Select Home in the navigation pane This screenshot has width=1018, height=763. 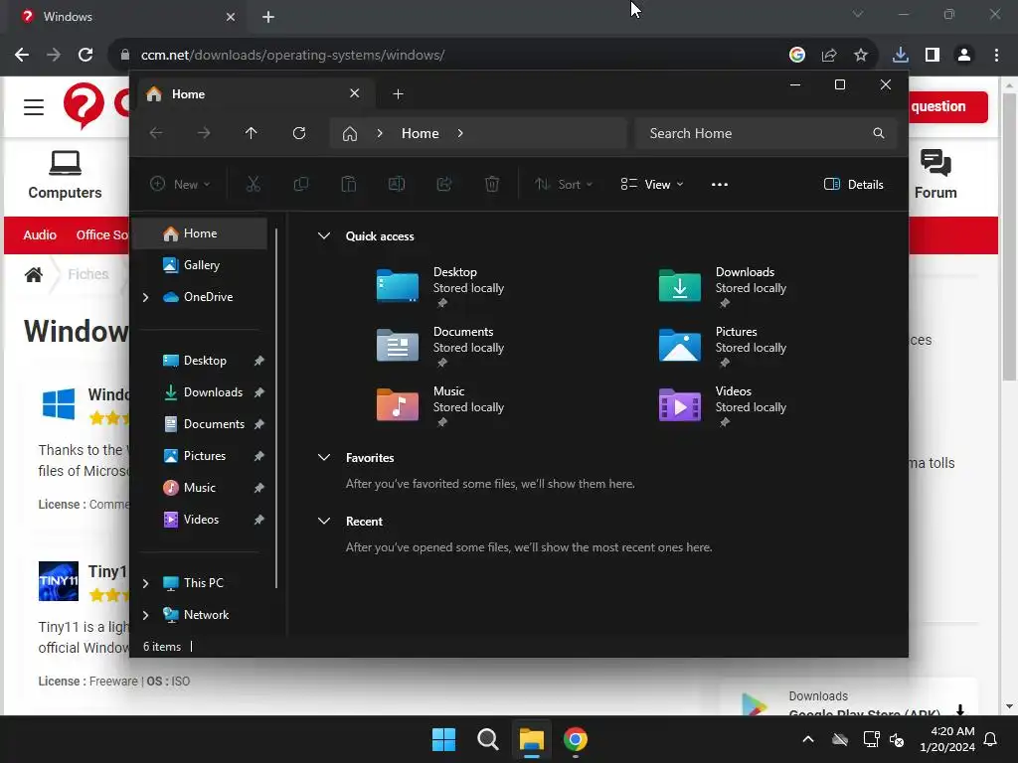tap(201, 233)
